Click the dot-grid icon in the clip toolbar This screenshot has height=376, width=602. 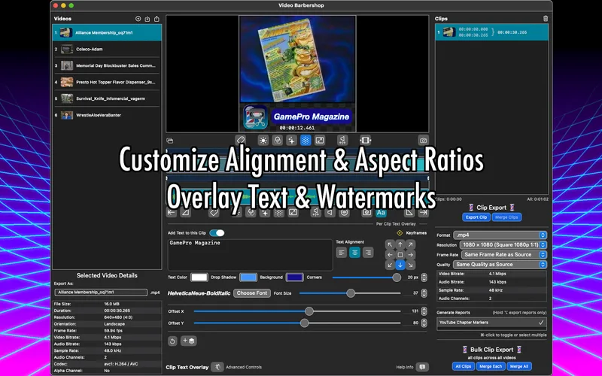click(x=279, y=212)
